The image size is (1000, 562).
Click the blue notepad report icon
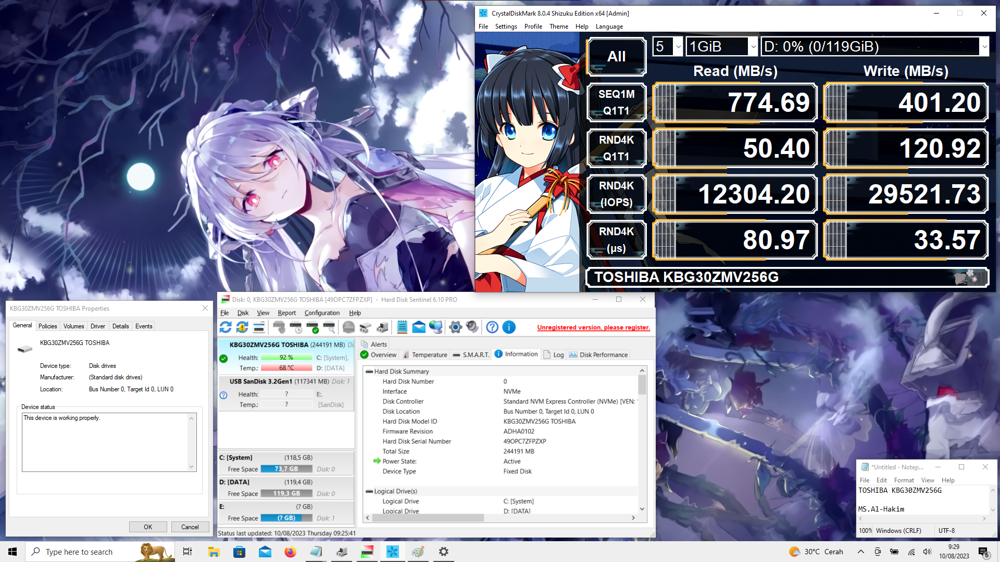(402, 327)
